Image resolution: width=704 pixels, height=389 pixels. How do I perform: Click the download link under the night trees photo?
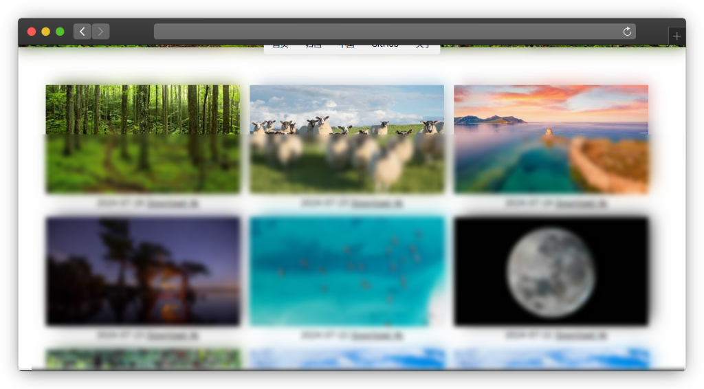pyautogui.click(x=173, y=335)
